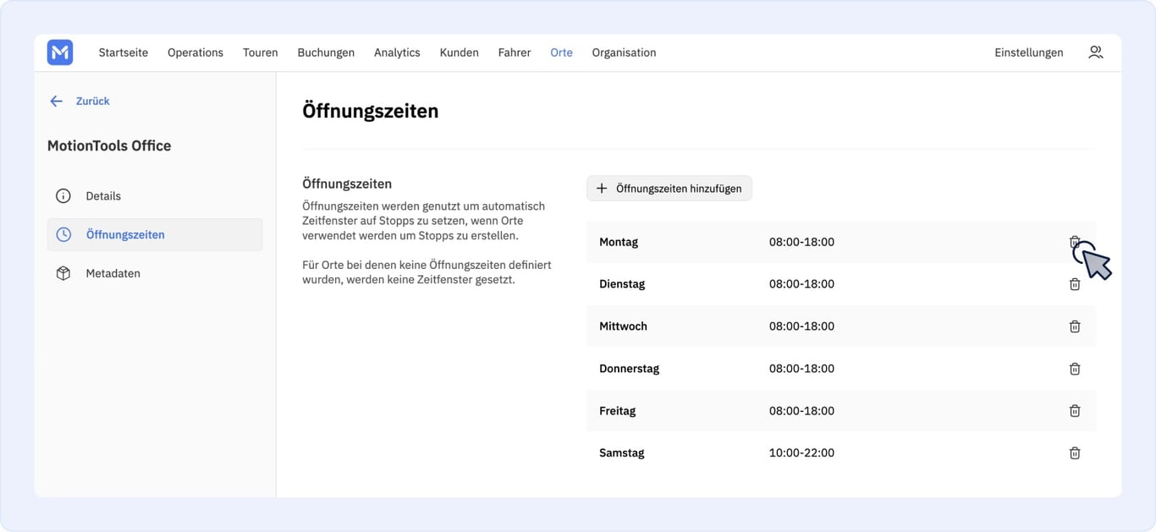Click the back arrow icon

[x=57, y=101]
